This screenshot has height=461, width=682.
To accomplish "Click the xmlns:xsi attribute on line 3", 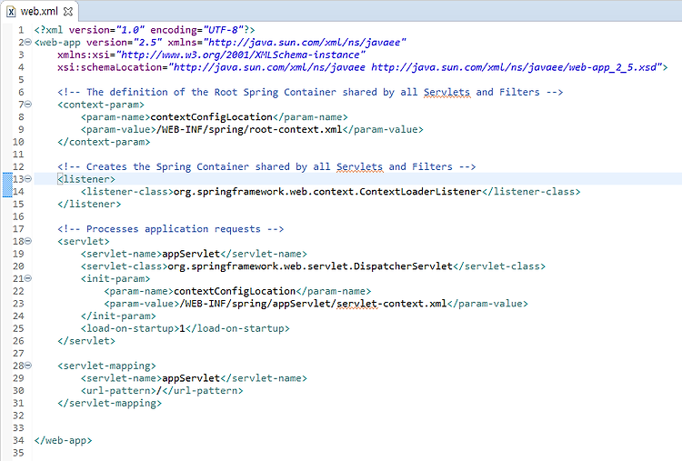I will (211, 55).
